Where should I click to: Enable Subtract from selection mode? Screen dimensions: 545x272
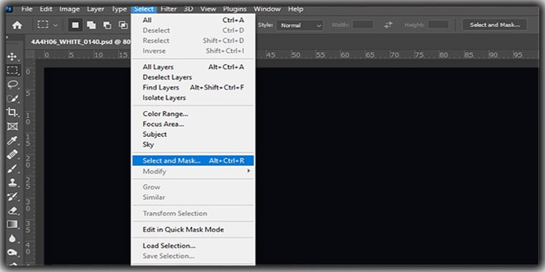(x=108, y=25)
